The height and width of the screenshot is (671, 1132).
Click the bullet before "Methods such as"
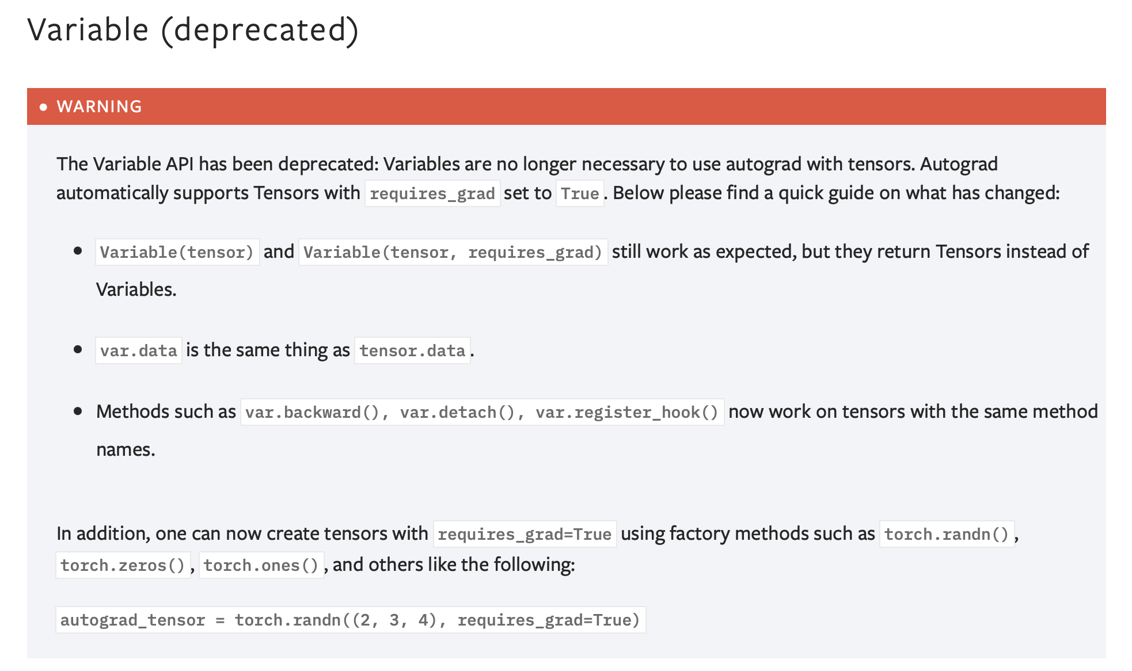click(78, 411)
